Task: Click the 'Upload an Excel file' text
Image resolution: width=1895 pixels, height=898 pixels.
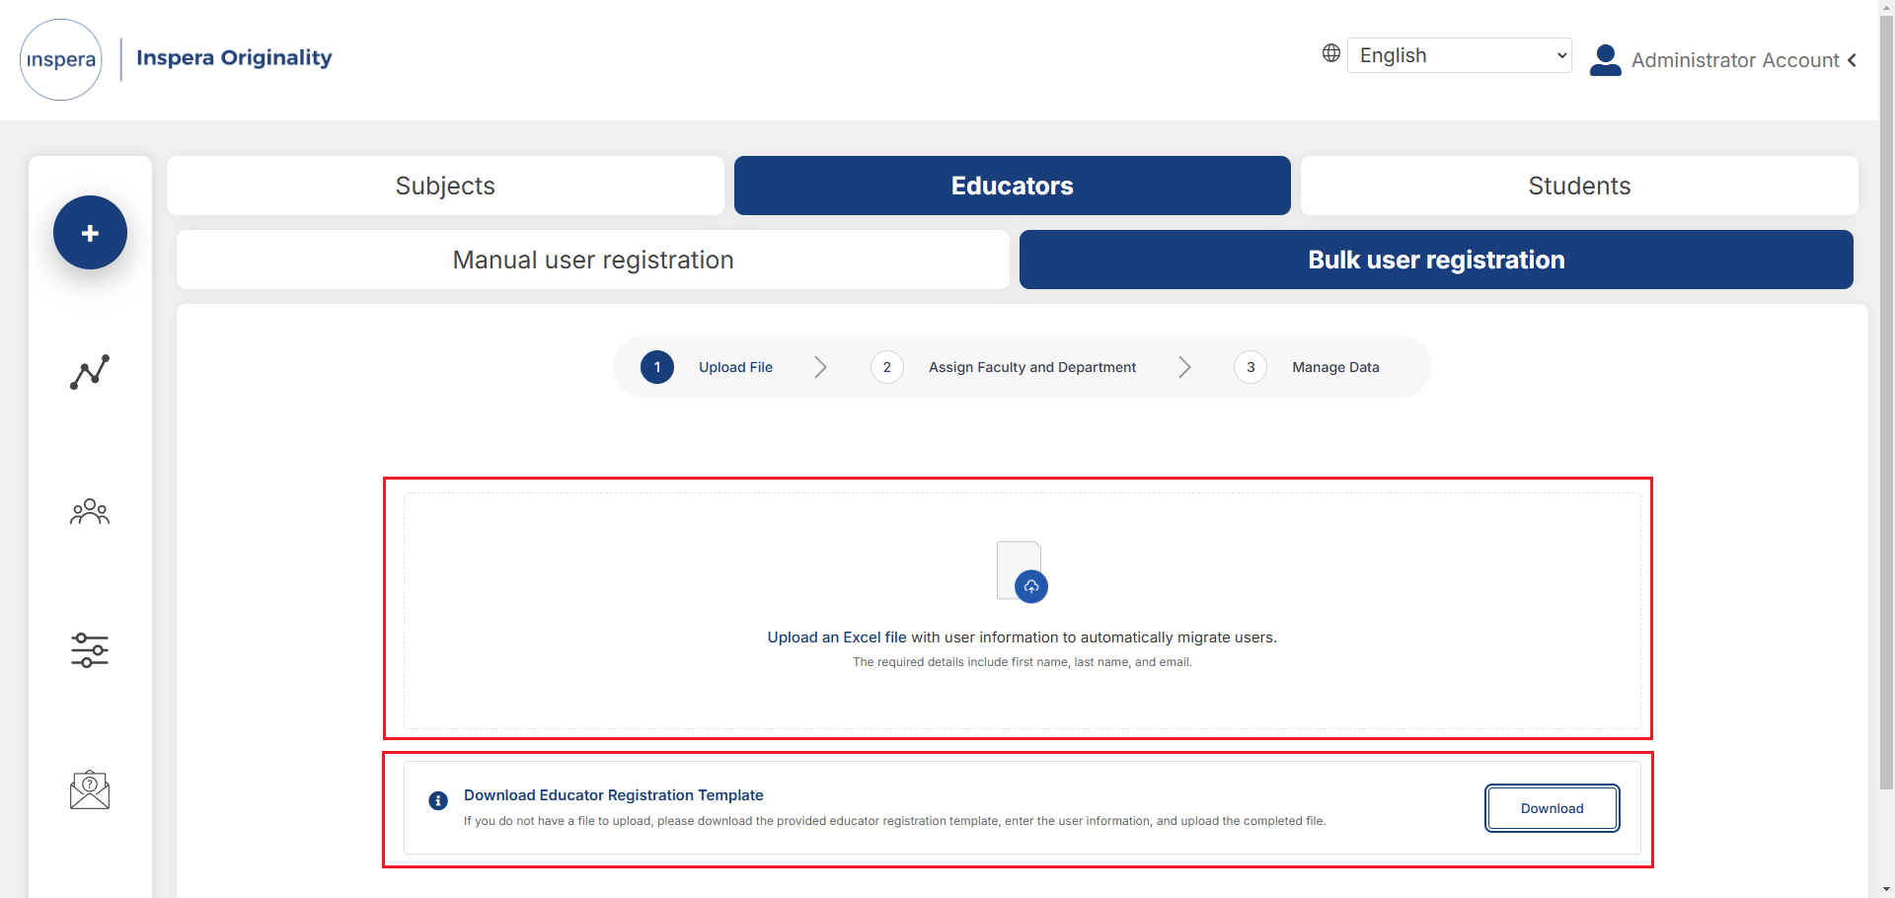Action: click(837, 637)
